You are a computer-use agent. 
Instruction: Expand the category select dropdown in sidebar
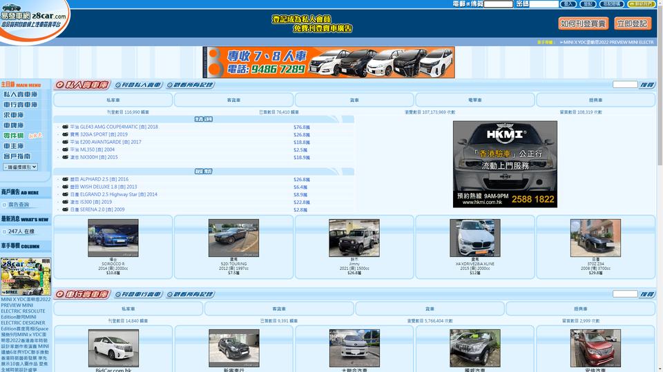point(20,167)
